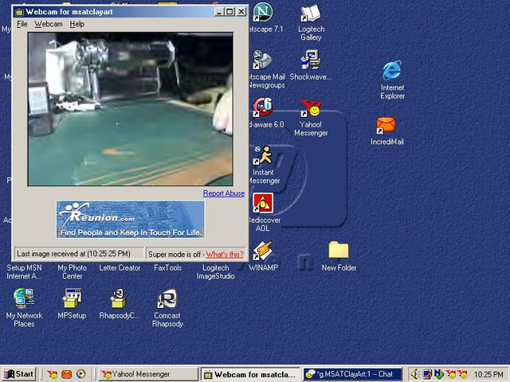Click the webcam window title bar icon
This screenshot has width=510, height=382.
pyautogui.click(x=19, y=13)
